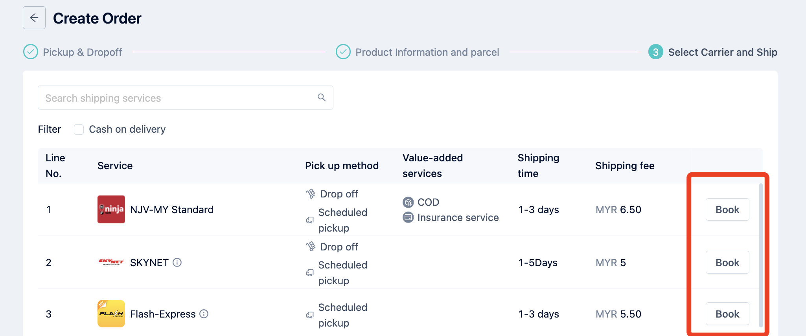Click the step 3 number badge
This screenshot has height=336, width=806.
pyautogui.click(x=655, y=52)
